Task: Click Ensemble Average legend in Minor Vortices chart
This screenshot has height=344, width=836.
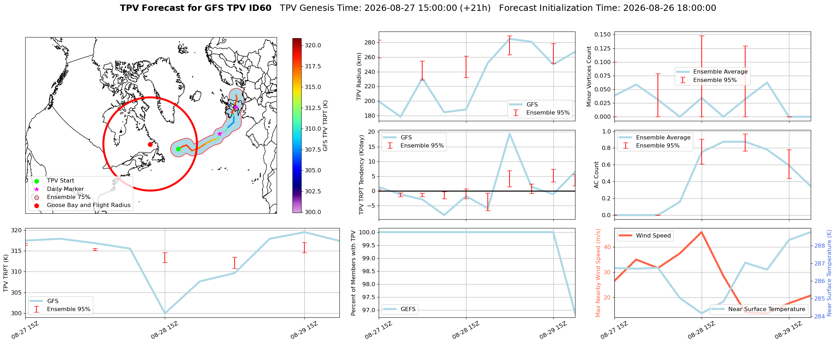Action: (712, 72)
